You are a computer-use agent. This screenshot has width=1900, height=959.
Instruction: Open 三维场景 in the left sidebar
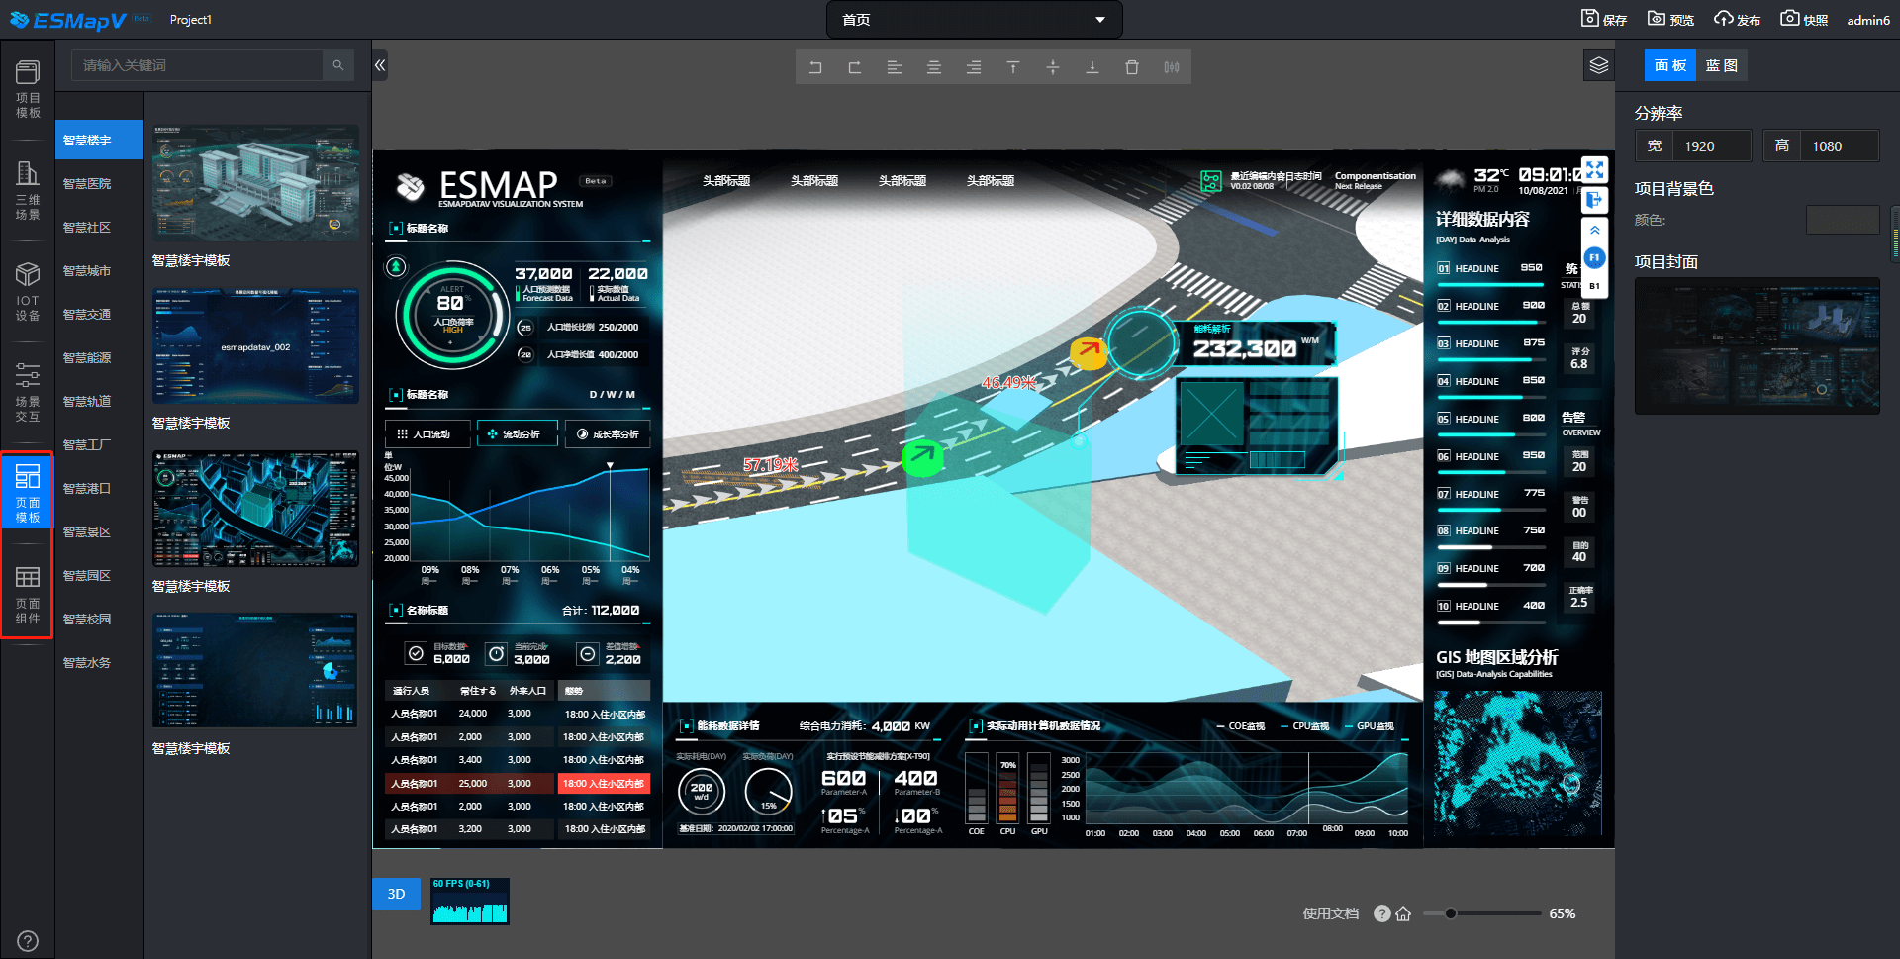tap(28, 191)
